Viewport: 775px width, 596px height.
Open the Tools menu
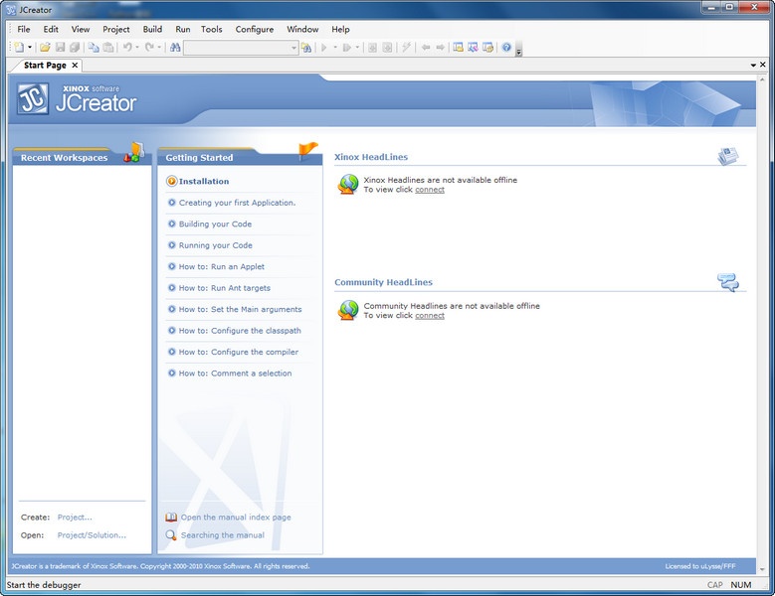point(212,29)
